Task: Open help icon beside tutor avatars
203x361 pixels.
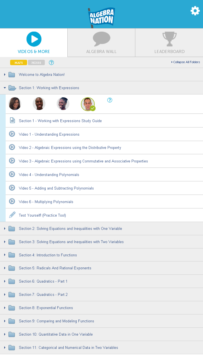Action: pyautogui.click(x=110, y=100)
